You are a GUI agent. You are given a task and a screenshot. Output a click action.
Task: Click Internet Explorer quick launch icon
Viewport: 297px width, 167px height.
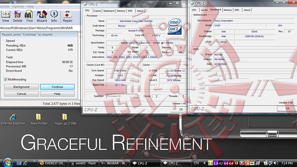click(x=25, y=163)
